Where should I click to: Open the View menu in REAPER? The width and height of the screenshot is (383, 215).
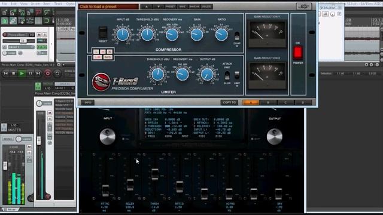24,4
